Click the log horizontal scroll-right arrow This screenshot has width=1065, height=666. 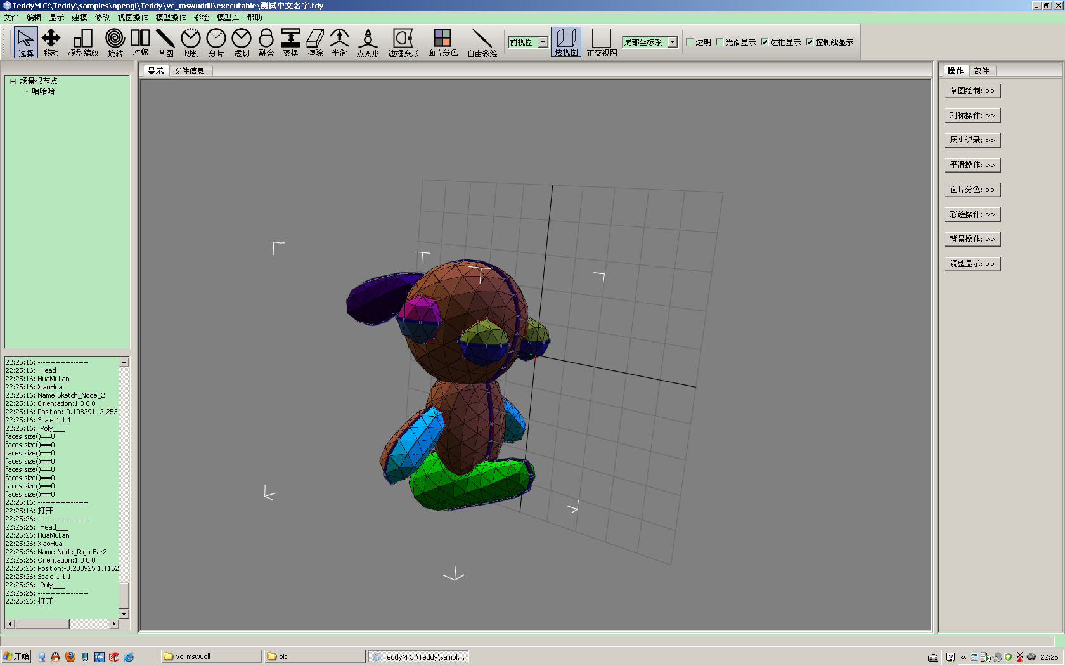click(x=114, y=624)
